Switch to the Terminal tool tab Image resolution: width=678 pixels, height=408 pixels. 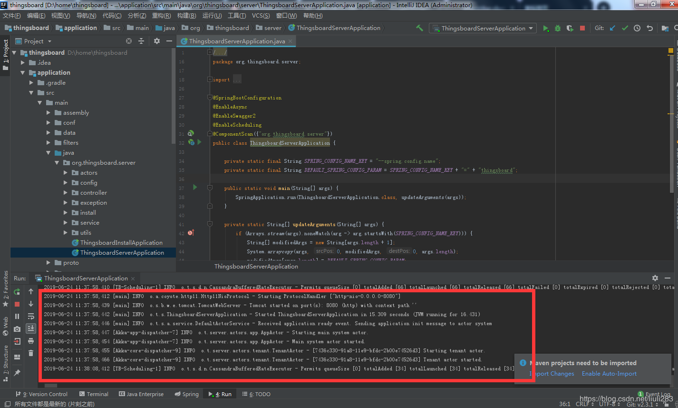point(94,394)
